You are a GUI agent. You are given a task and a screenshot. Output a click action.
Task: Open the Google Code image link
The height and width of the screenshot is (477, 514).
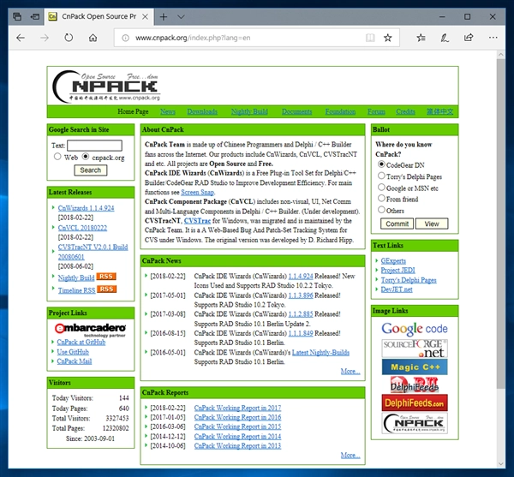click(x=415, y=329)
